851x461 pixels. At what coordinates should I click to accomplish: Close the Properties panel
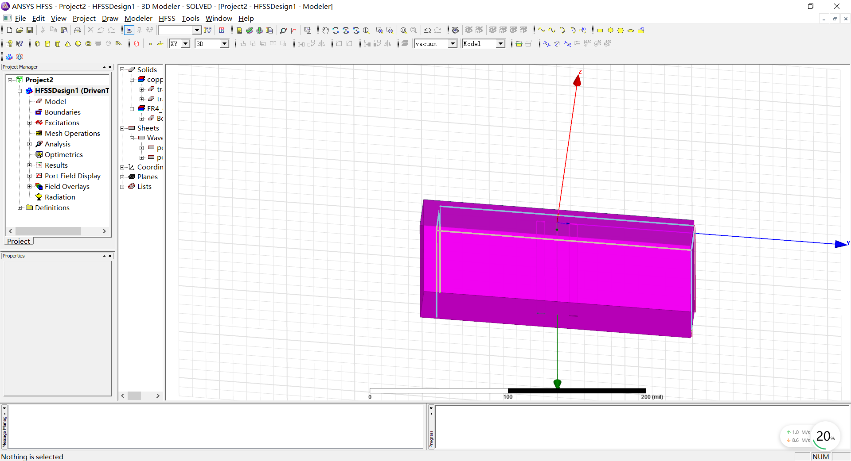click(110, 256)
